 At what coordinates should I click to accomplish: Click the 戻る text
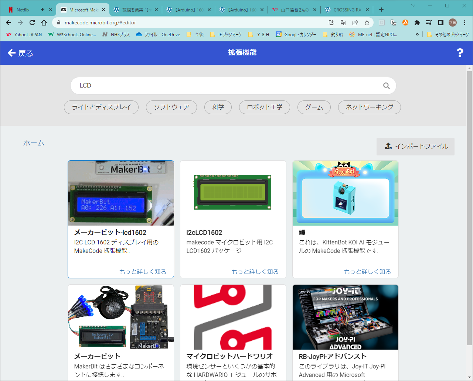(26, 53)
